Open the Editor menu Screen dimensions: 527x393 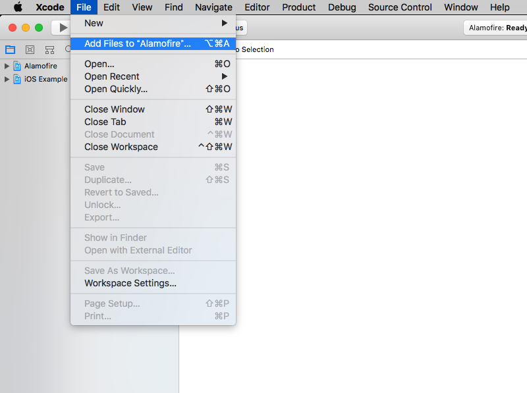pyautogui.click(x=257, y=7)
